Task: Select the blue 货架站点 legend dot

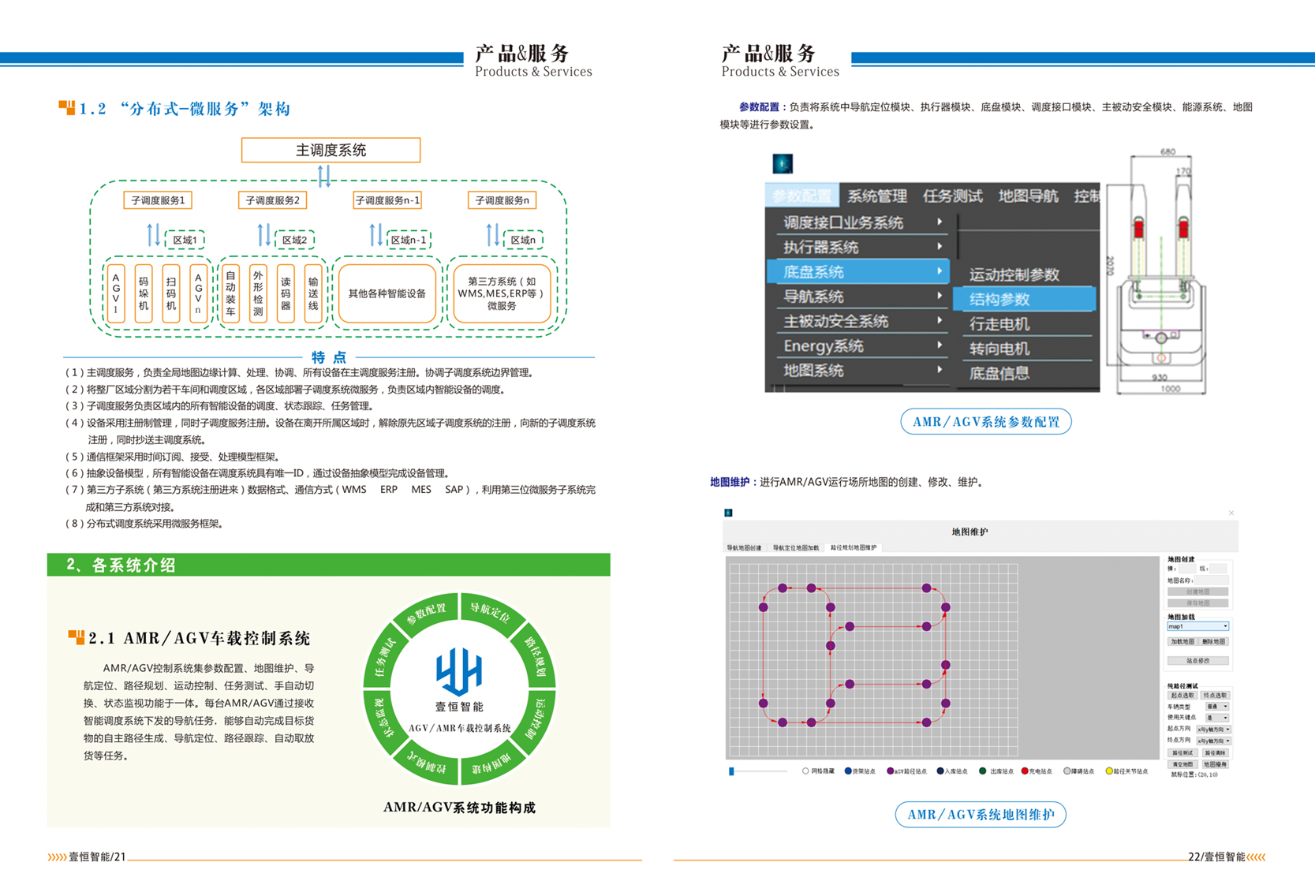Action: click(x=848, y=771)
